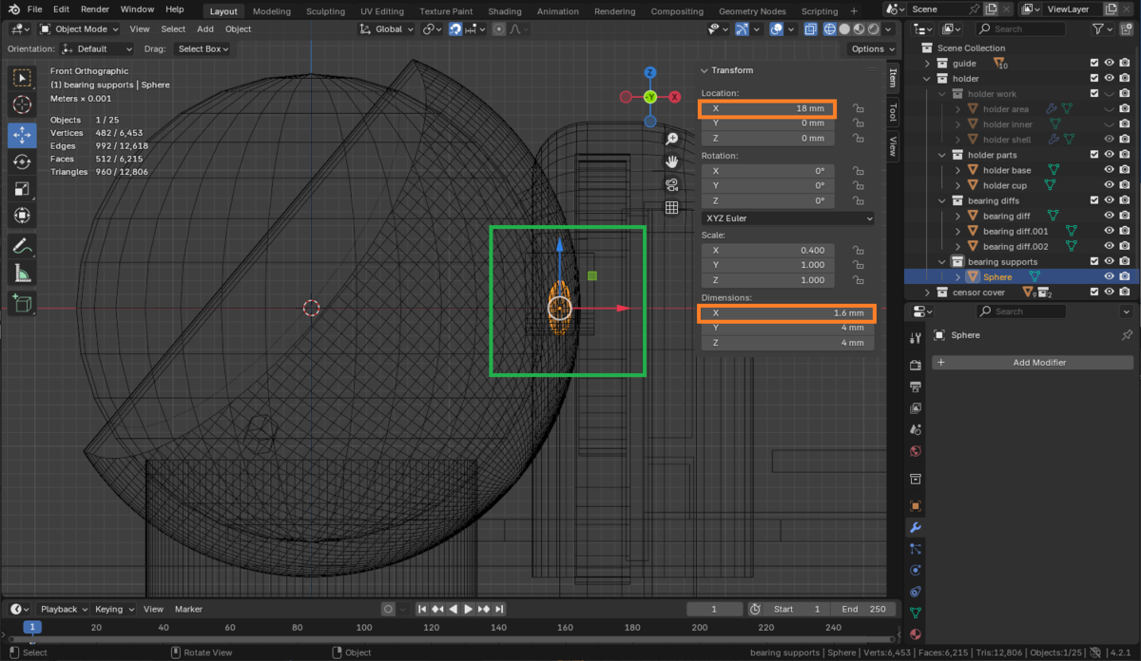
Task: Select the Cursor tool
Action: point(23,104)
